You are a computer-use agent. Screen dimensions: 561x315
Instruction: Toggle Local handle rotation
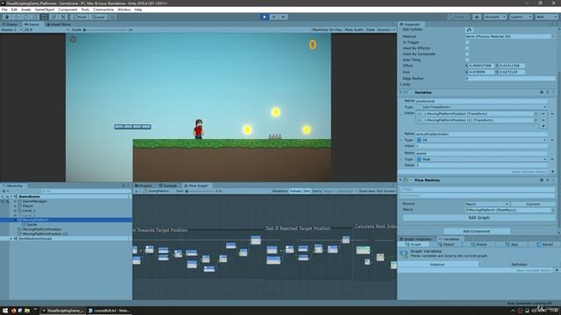(98, 17)
